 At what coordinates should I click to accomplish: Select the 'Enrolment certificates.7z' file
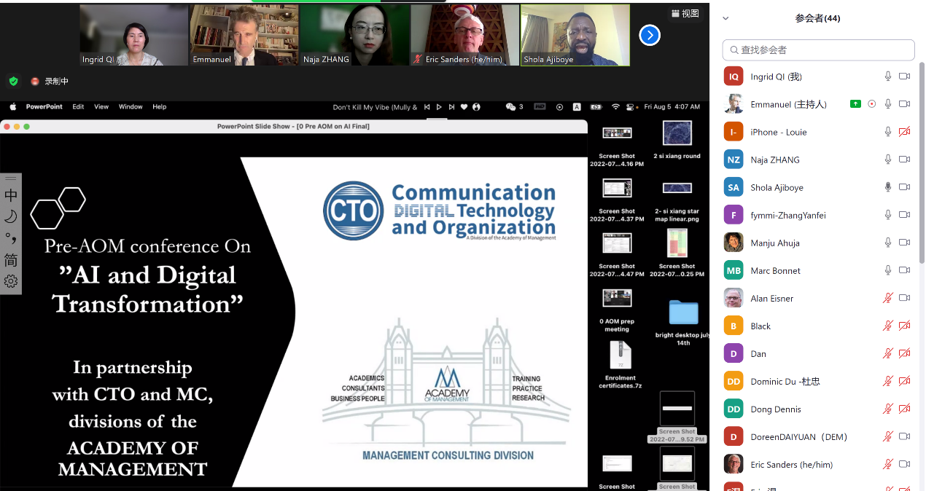coord(620,365)
